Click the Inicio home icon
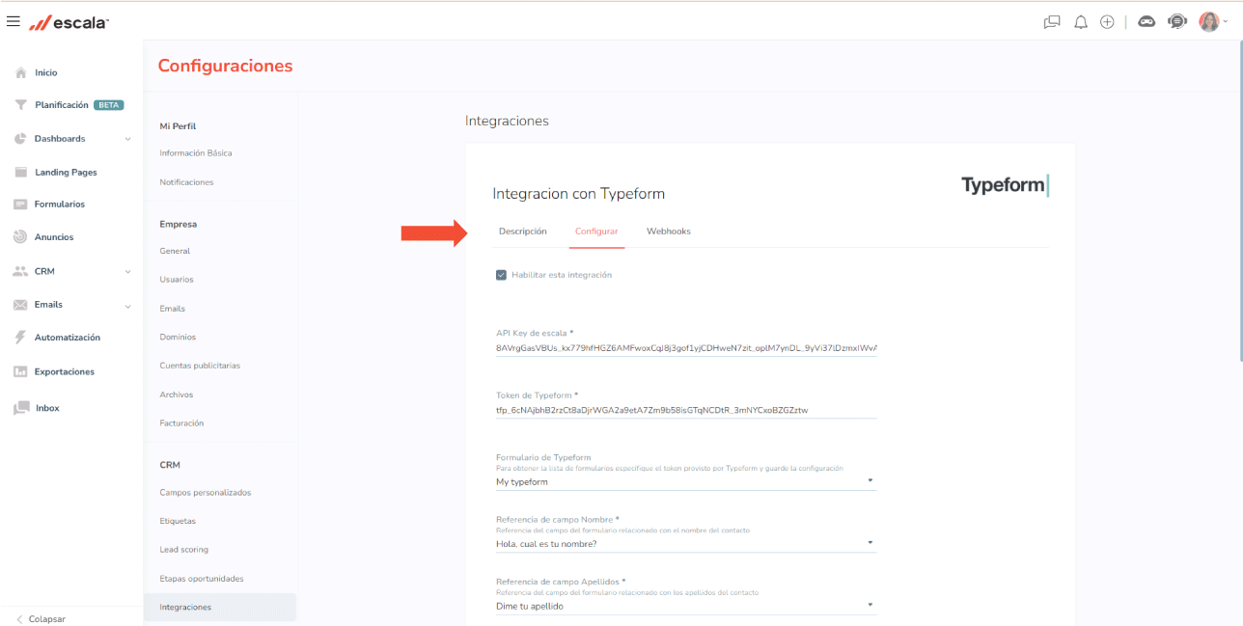1243x626 pixels. click(20, 72)
